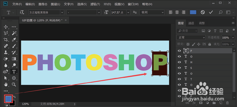The width and height of the screenshot is (237, 107).
Task: Open the font size dropdown arrow
Action: (x=128, y=12)
